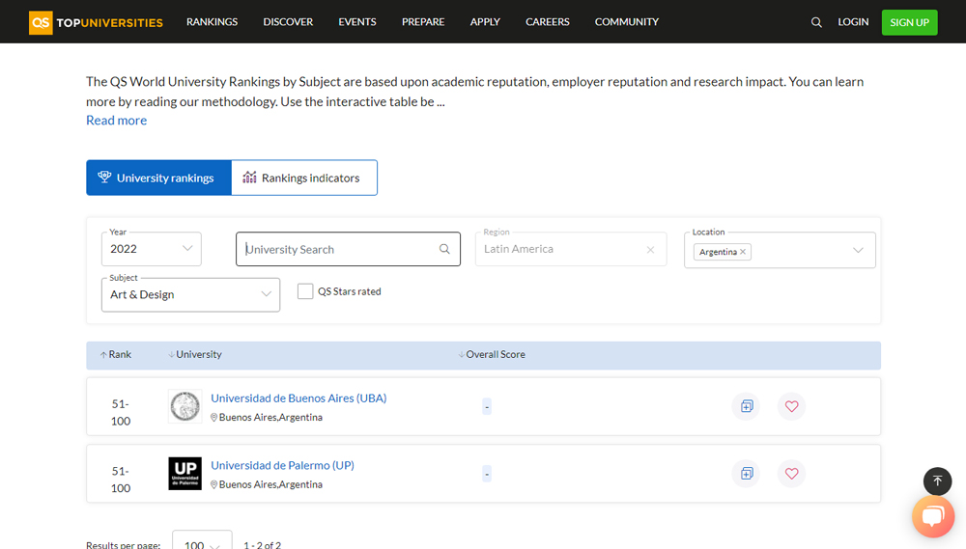Favorite Universidad de Palermo with heart
966x549 pixels.
tap(792, 474)
